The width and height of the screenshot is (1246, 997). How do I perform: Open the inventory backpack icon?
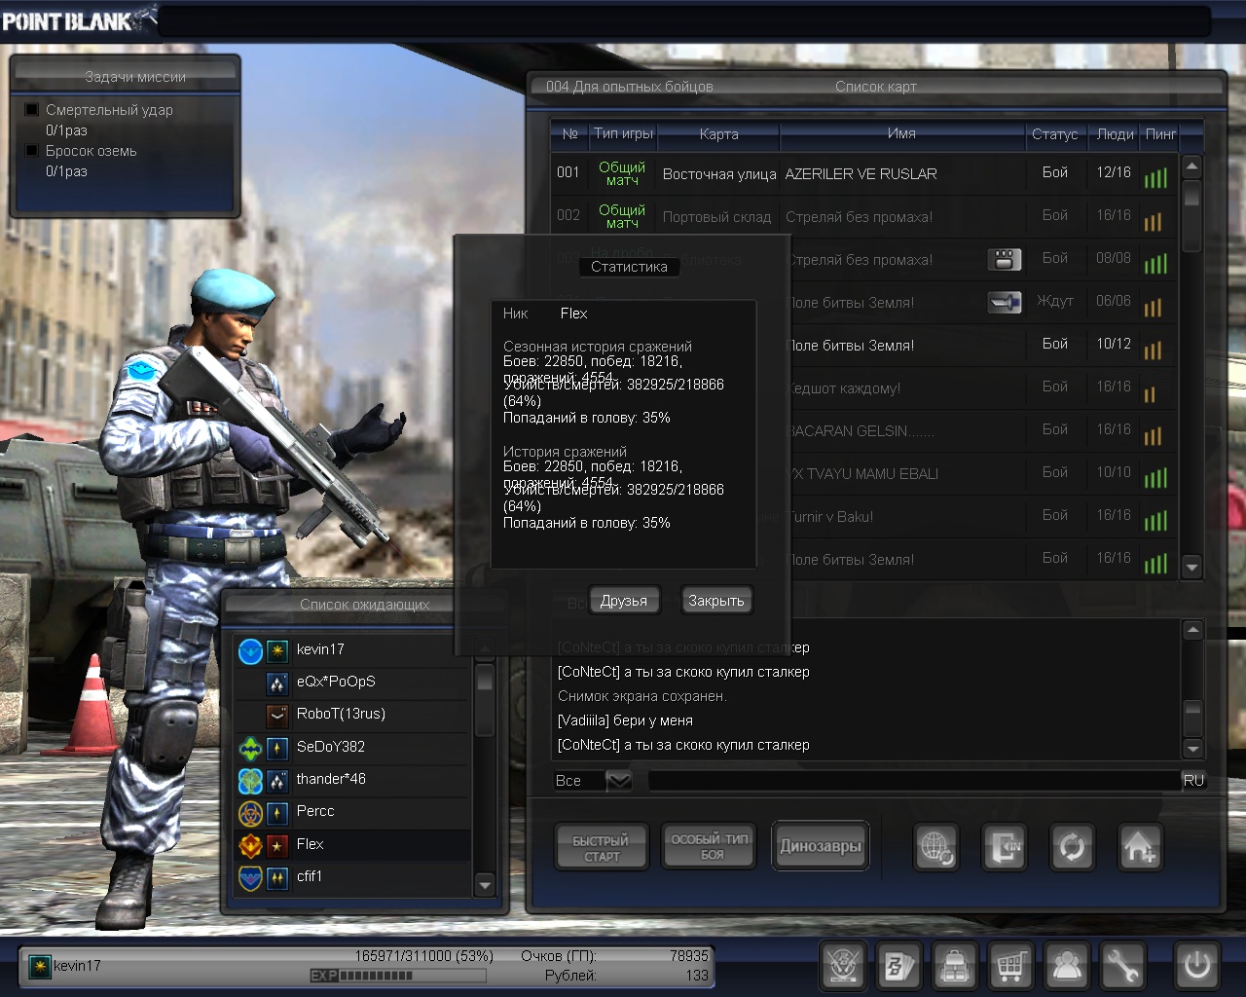[955, 966]
